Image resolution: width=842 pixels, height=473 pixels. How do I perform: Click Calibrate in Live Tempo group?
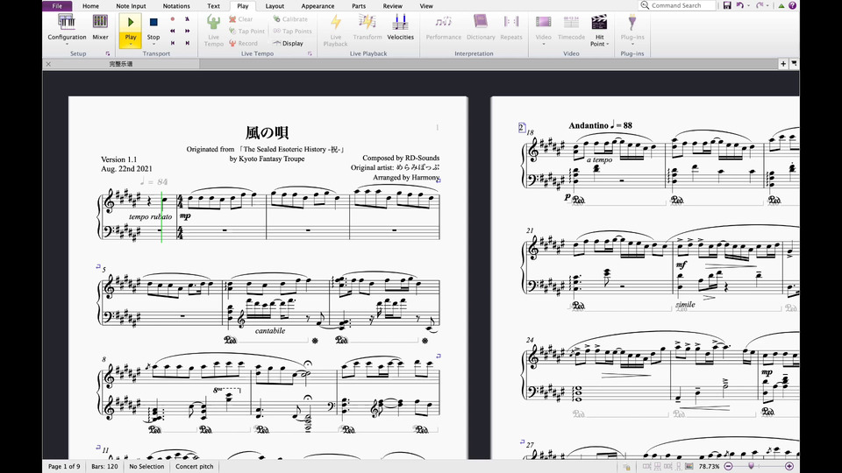290,18
